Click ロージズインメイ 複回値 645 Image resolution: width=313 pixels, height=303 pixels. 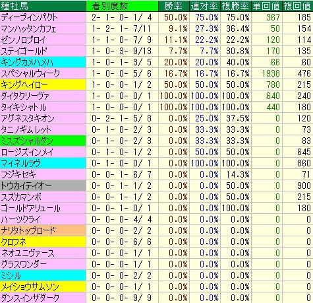click(x=304, y=152)
